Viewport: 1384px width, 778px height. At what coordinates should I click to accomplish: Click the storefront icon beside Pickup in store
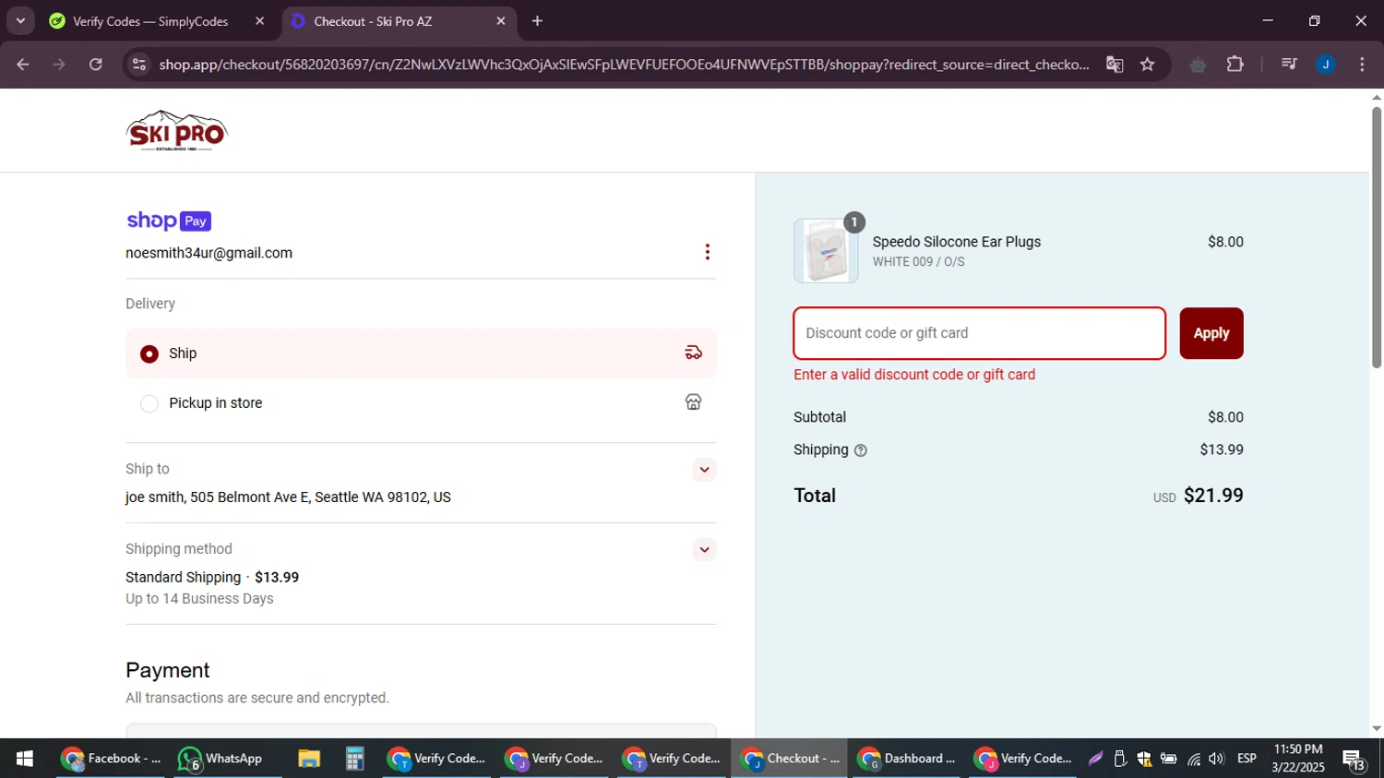coord(694,402)
